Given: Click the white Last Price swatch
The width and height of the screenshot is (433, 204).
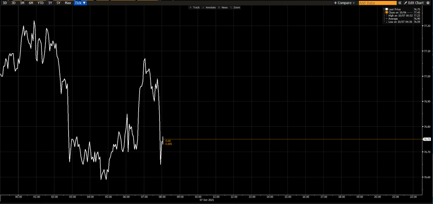Looking at the screenshot, I should pos(386,9).
